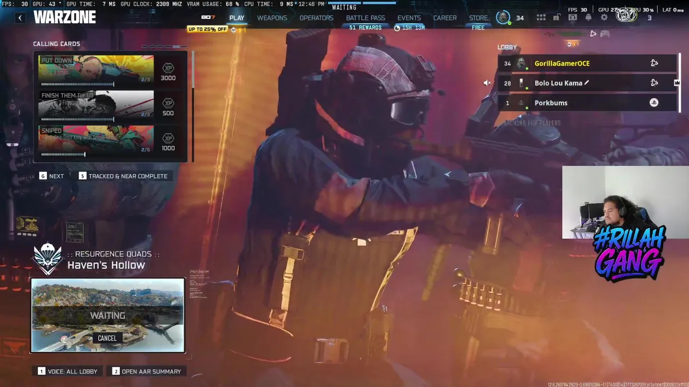This screenshot has height=387, width=689.
Task: Click the XP token on Finish Them card
Action: click(168, 103)
